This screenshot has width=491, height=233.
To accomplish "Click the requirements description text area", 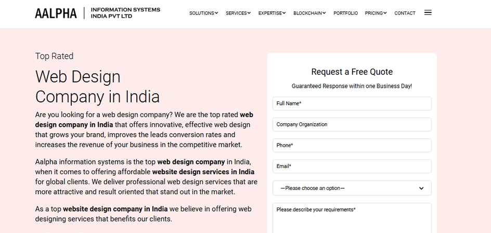I will point(352,218).
